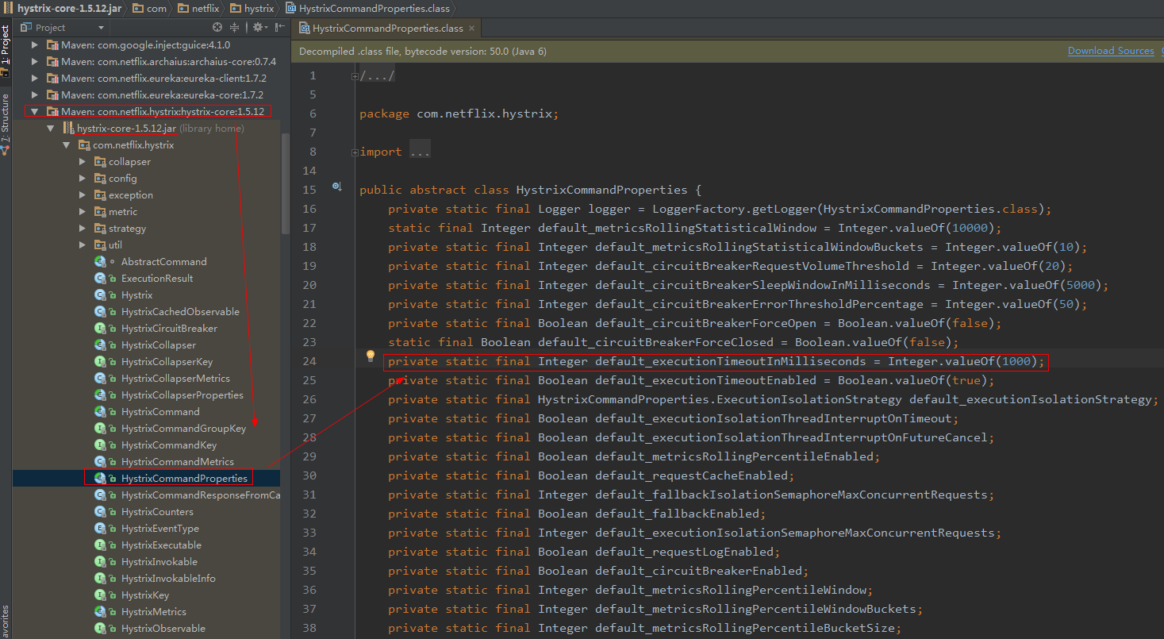Select HystrixCollapserMetrics in tree

175,379
